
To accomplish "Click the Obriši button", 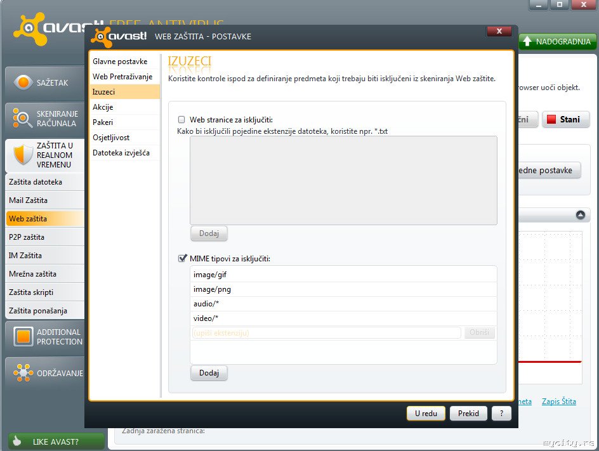I will pos(480,332).
